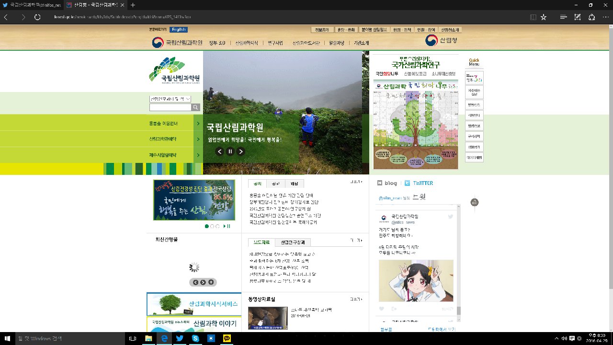Add page to favorites with star icon
Screen dimensions: 613x345
click(544, 17)
